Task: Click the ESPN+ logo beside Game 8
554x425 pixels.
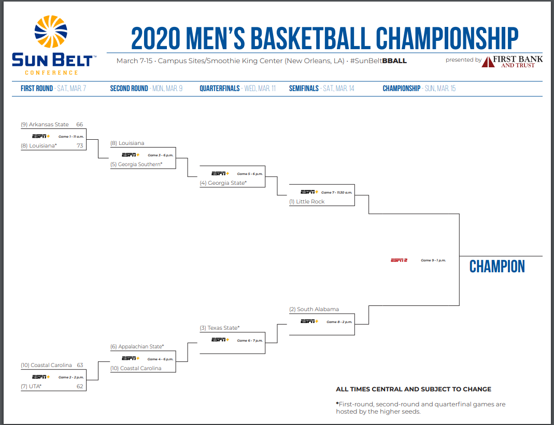Action: [x=309, y=321]
